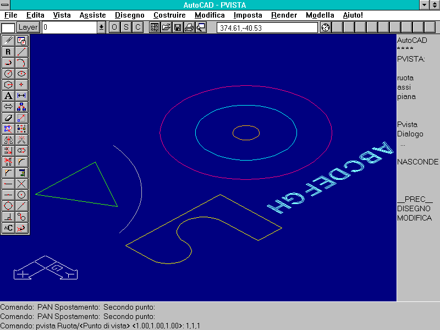
Task: Choose the Extend tool
Action: (x=8, y=151)
